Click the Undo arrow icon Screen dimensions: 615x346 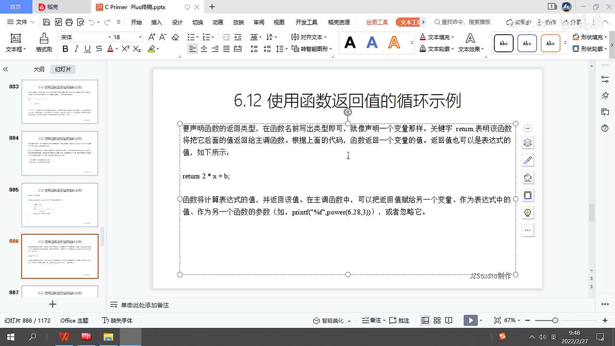coord(92,22)
